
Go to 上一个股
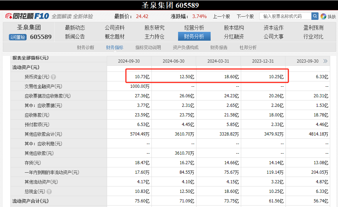221,17
